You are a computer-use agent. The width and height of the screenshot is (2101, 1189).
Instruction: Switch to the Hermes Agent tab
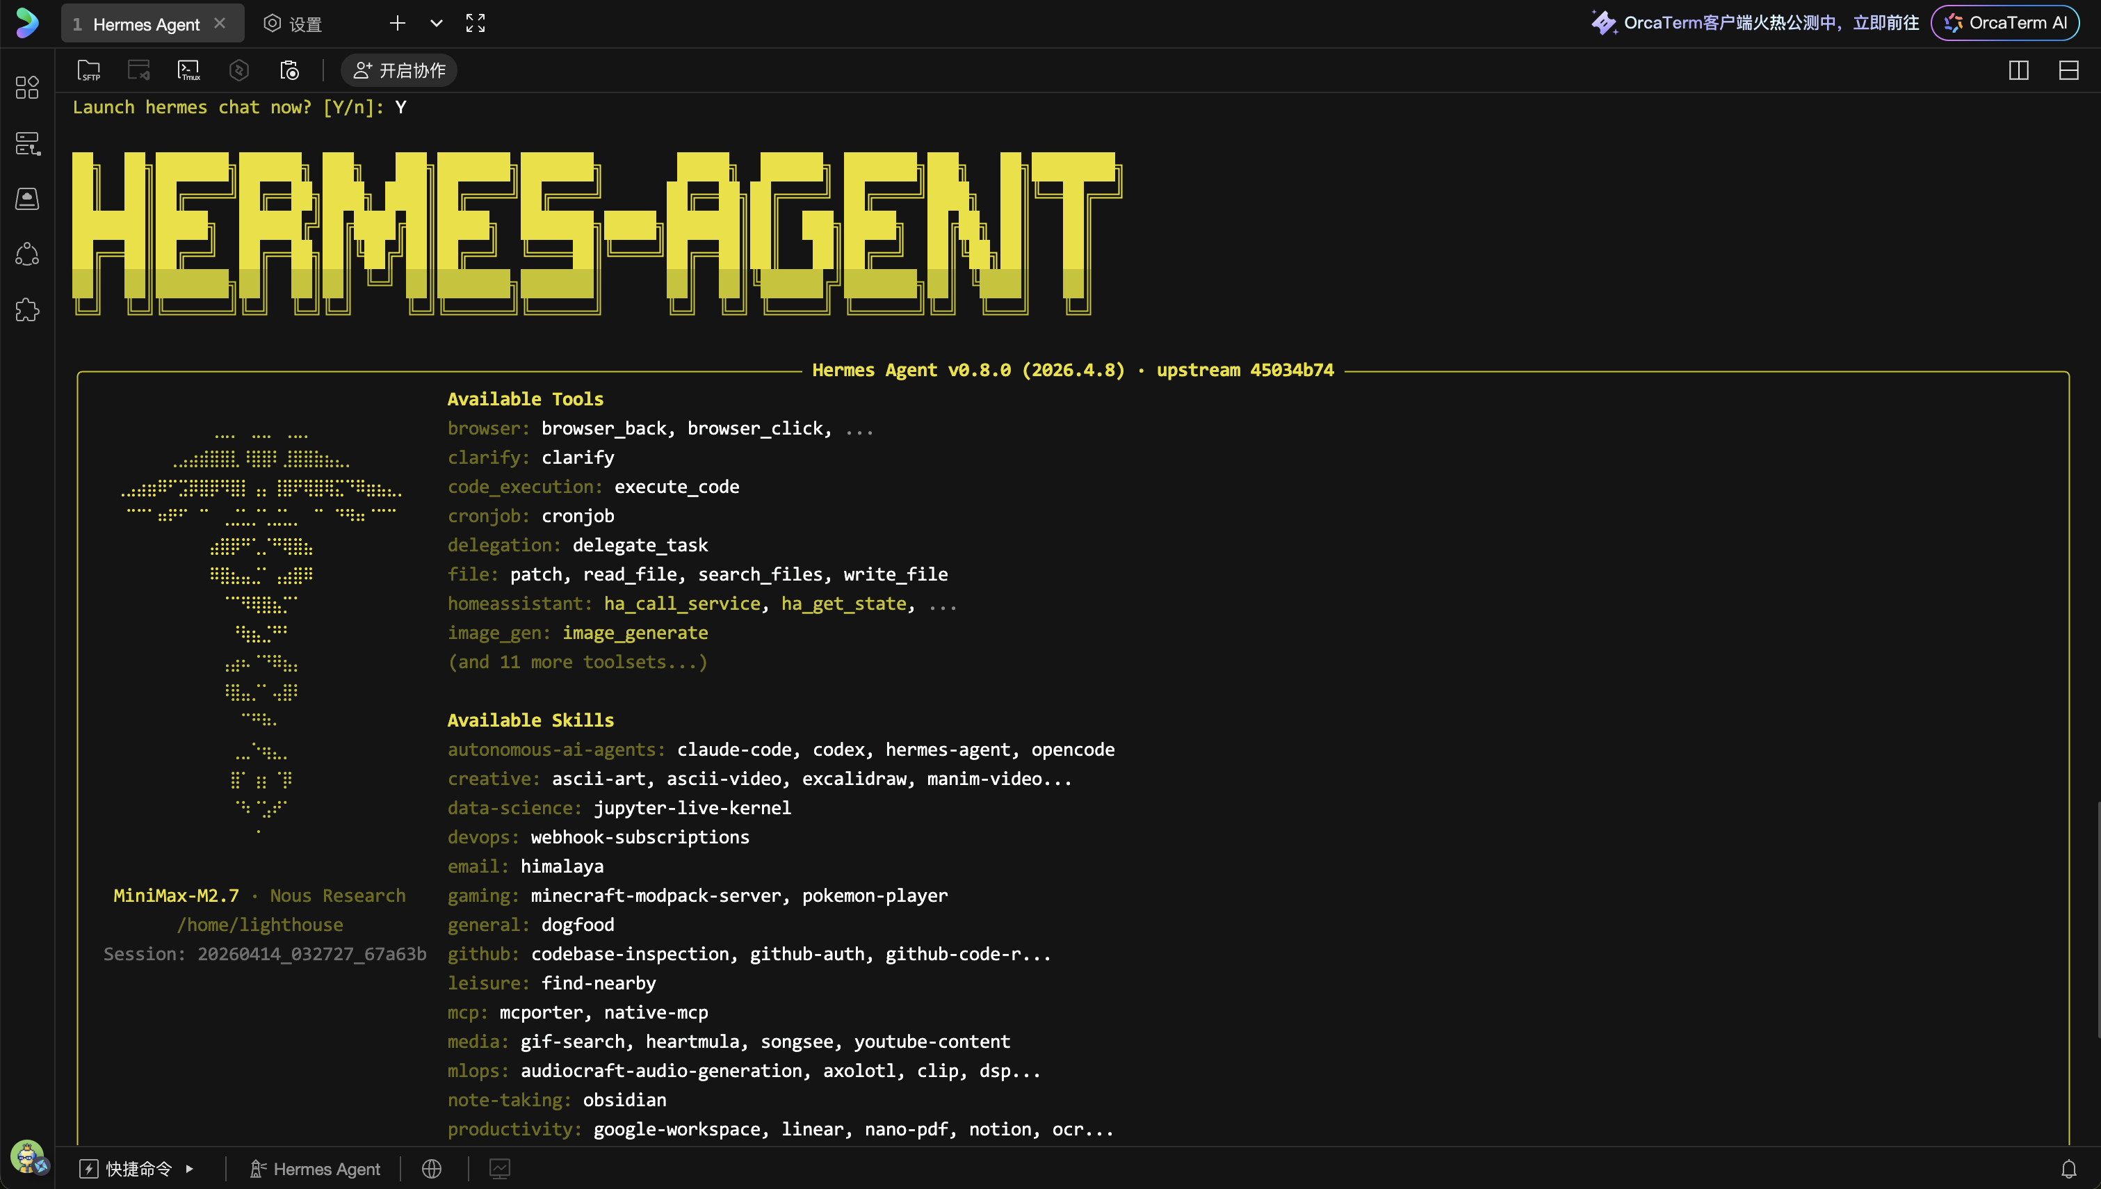click(x=145, y=24)
